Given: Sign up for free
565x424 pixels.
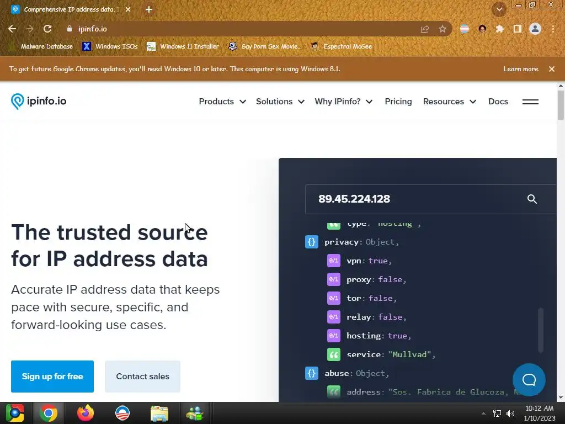Looking at the screenshot, I should tap(52, 377).
